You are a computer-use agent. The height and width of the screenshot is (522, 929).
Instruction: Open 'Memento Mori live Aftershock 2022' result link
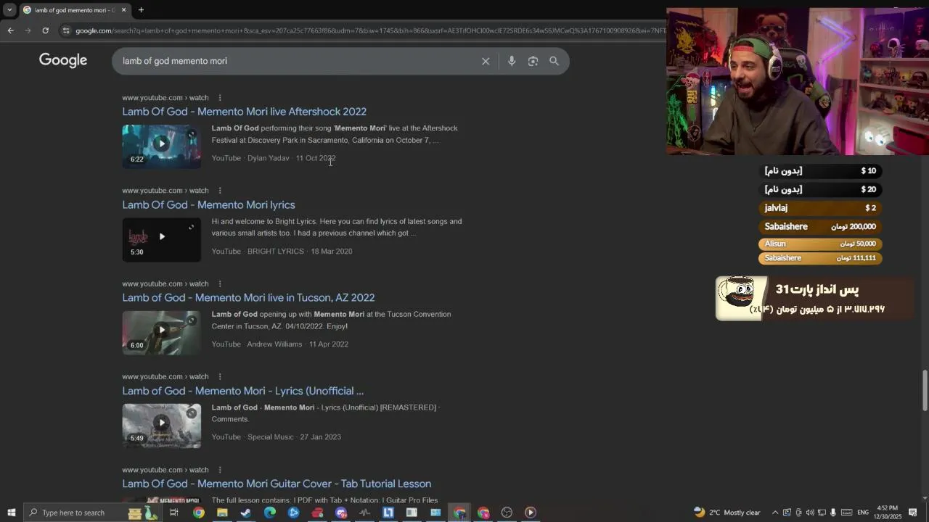click(244, 112)
